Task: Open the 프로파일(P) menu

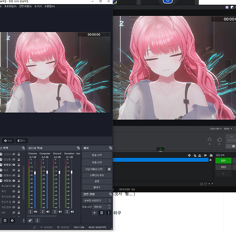Action: [10, 6]
